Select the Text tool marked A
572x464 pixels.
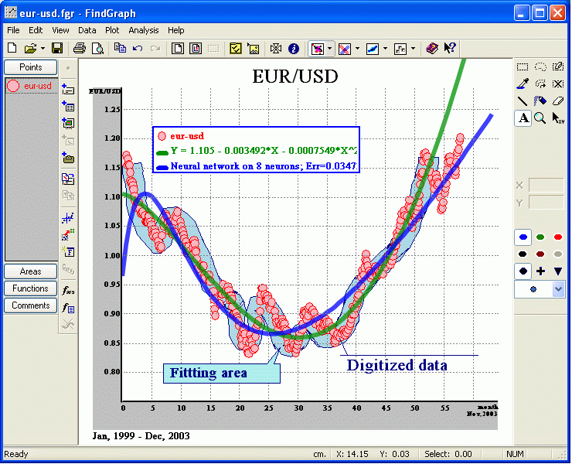(x=523, y=118)
